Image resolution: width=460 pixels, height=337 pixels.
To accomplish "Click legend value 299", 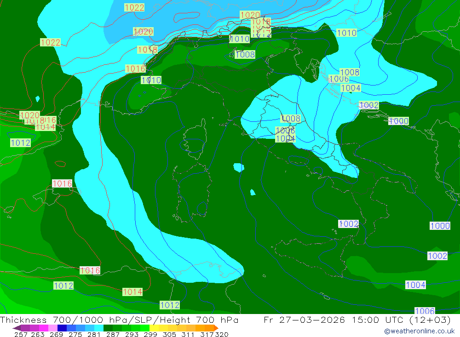I will pyautogui.click(x=150, y=334).
